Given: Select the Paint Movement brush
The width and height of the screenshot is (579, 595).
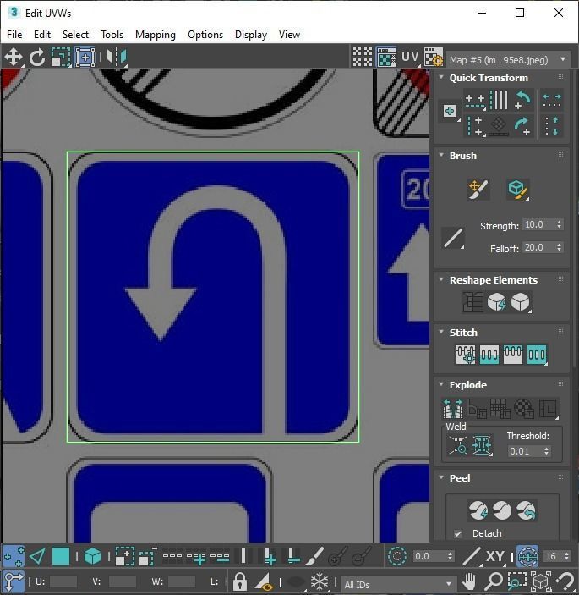Looking at the screenshot, I should (x=478, y=189).
